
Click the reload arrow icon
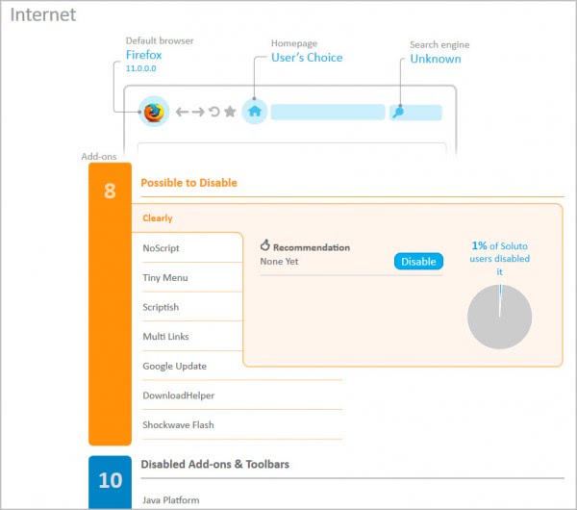[x=214, y=112]
